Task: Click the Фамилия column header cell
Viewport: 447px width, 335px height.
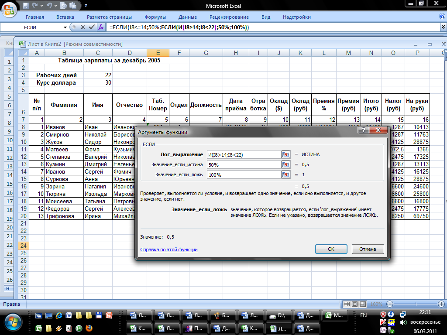Action: click(64, 105)
